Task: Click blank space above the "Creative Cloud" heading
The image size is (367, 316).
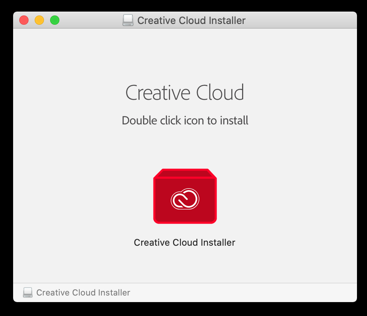Action: [185, 54]
